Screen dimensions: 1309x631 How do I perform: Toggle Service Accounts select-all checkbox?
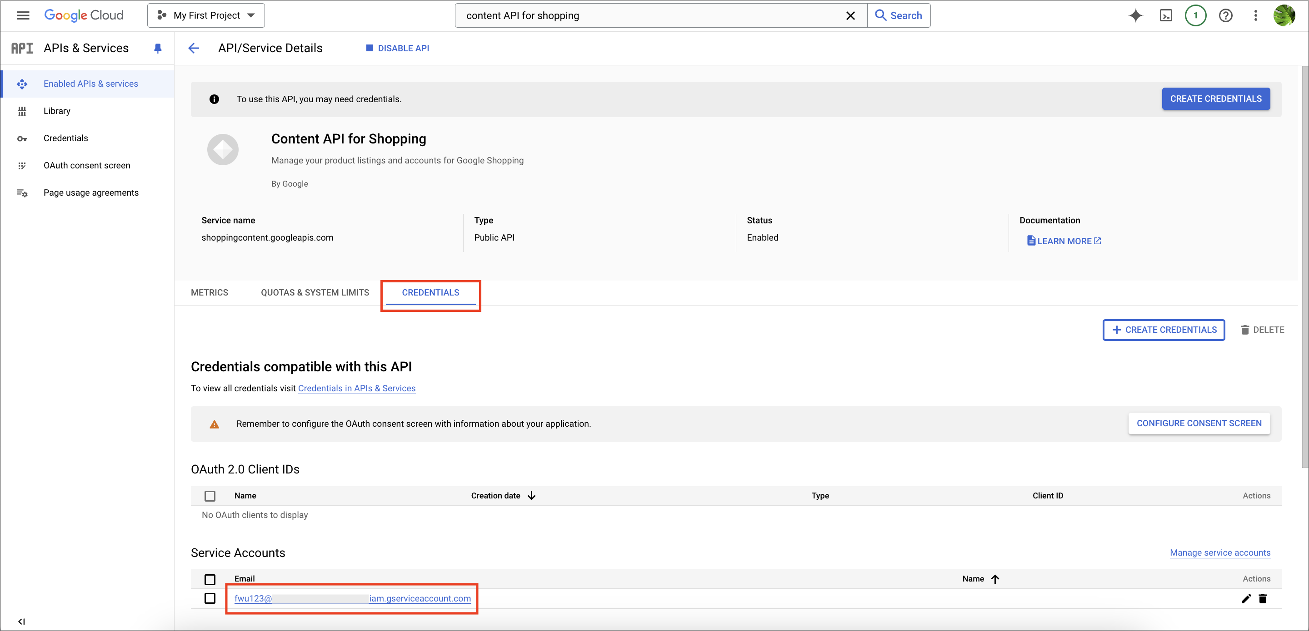[210, 579]
